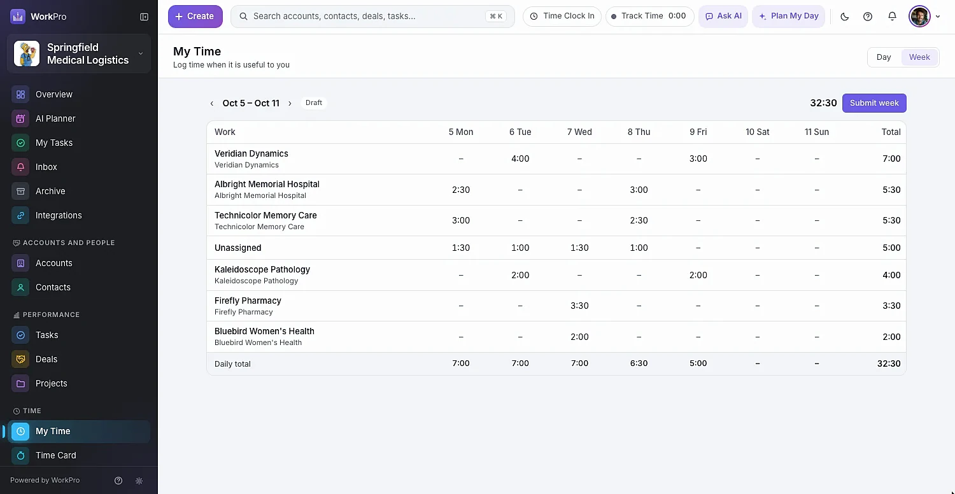The width and height of the screenshot is (955, 494).
Task: Start the Track Time timer
Action: (650, 17)
